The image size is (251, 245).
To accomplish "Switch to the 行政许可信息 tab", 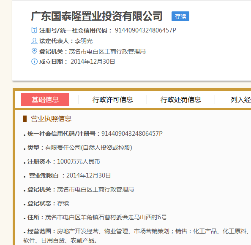I will tap(113, 100).
